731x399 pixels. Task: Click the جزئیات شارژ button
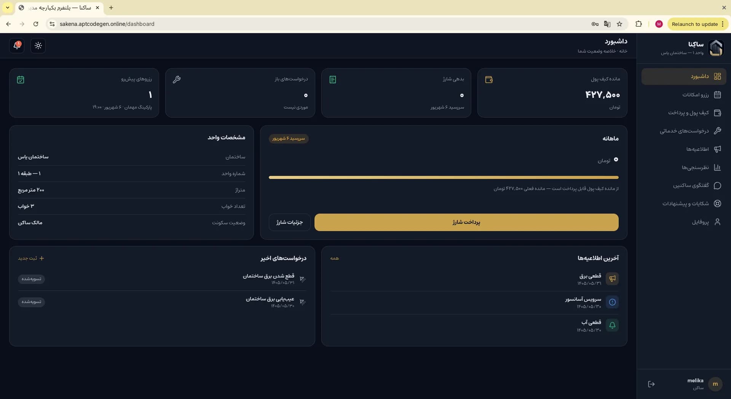pos(290,222)
